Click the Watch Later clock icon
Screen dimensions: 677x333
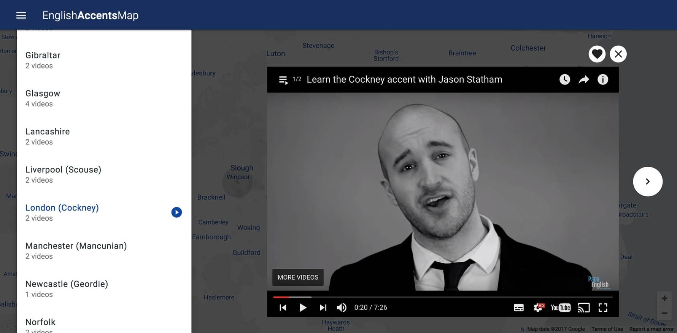pyautogui.click(x=565, y=80)
